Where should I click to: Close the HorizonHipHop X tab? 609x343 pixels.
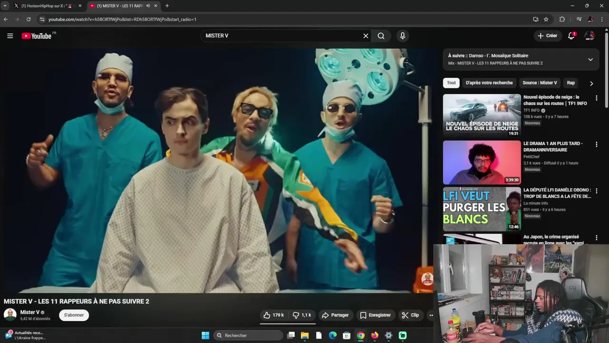point(80,6)
